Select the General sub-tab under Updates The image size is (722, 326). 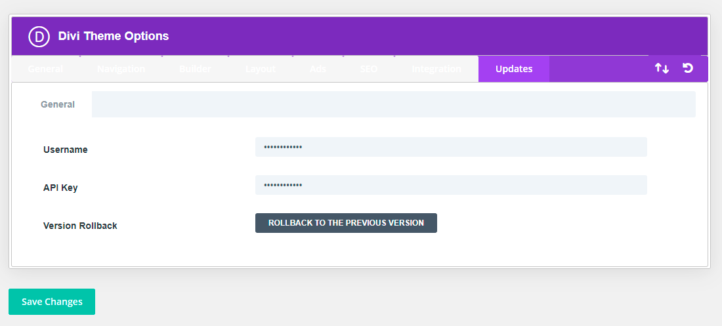tap(58, 104)
